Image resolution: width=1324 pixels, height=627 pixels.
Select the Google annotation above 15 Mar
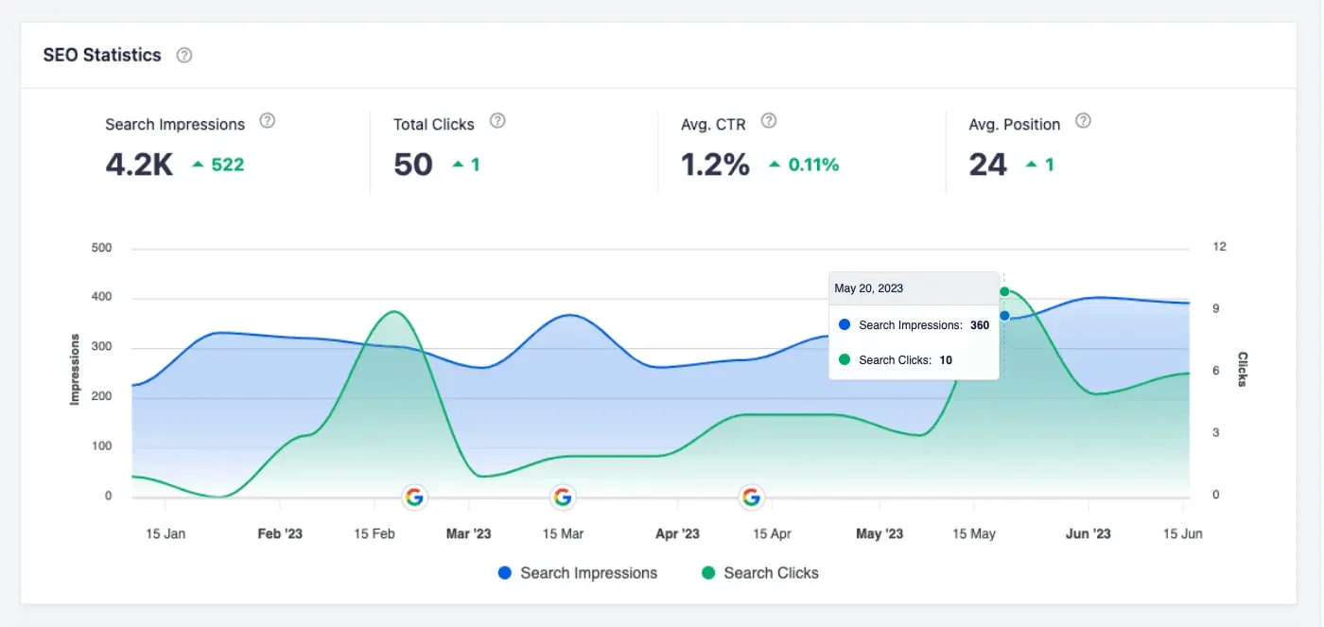563,496
